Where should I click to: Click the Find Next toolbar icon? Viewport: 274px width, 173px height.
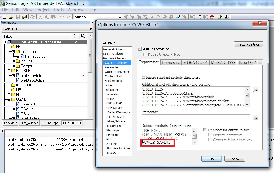click(132, 17)
